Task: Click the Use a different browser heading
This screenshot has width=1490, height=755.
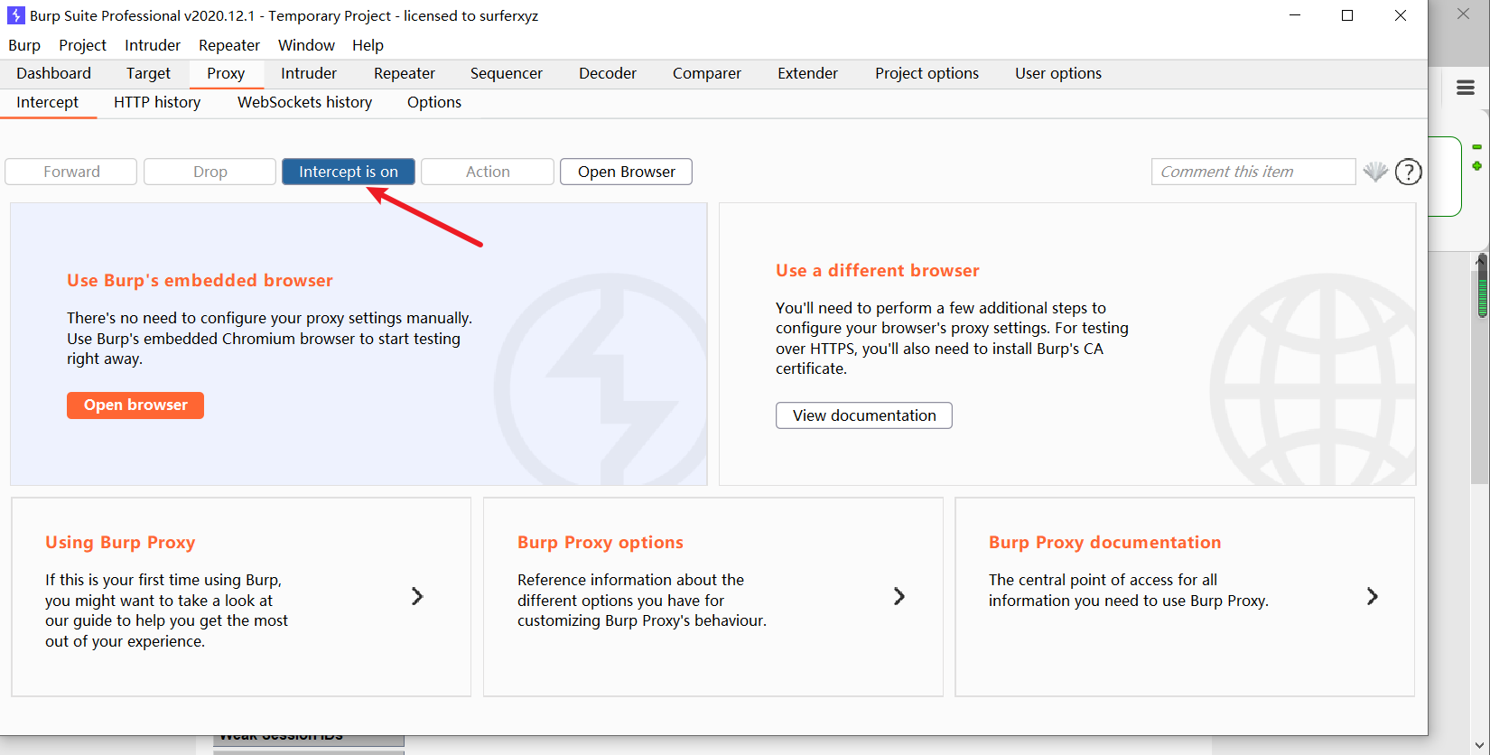Action: coord(878,271)
